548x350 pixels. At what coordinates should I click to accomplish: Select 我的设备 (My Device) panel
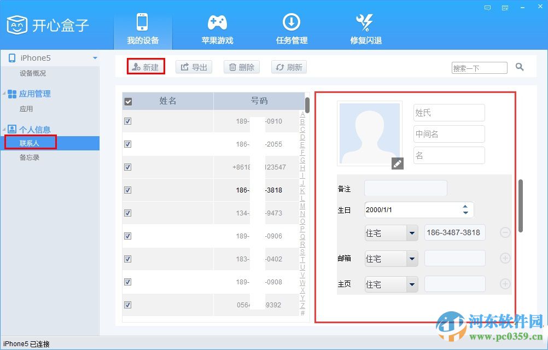(x=143, y=27)
